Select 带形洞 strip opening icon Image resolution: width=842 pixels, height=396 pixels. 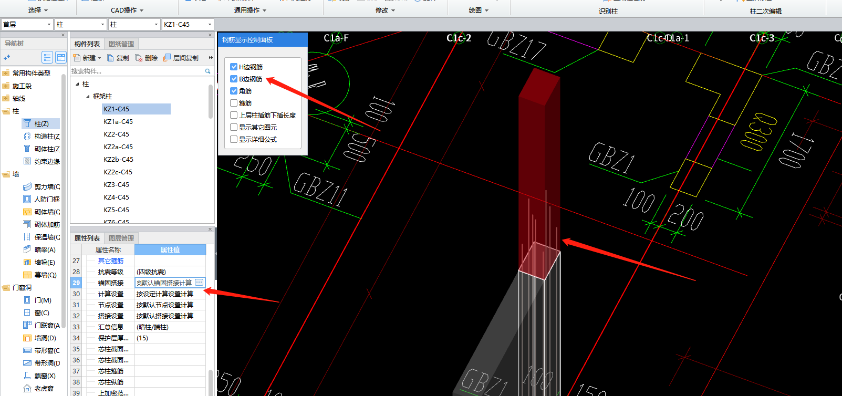pyautogui.click(x=27, y=363)
